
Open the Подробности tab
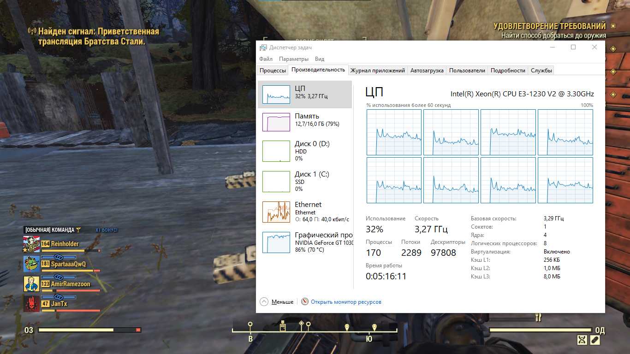pos(508,71)
